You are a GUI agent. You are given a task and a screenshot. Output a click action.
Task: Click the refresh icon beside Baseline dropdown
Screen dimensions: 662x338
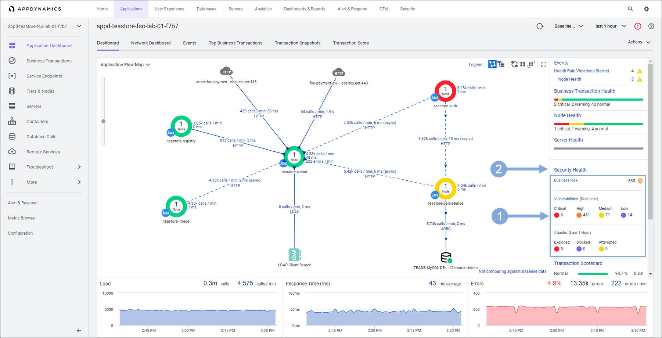tap(540, 26)
